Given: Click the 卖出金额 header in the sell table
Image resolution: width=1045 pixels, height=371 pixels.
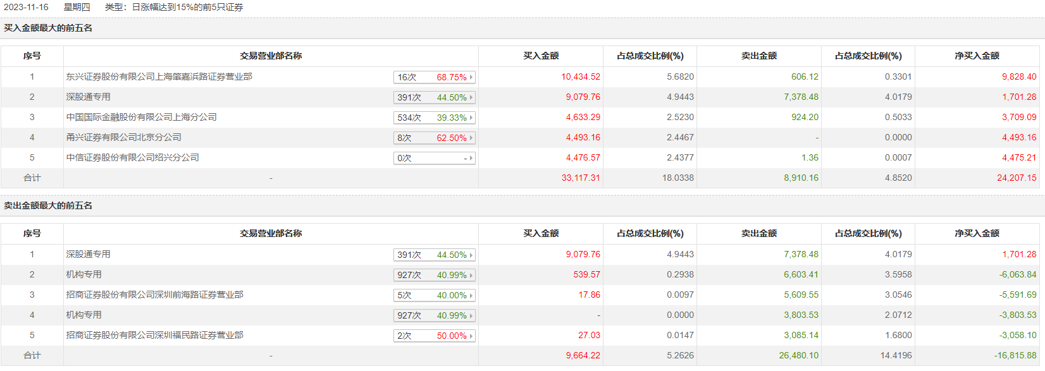Looking at the screenshot, I should 759,233.
